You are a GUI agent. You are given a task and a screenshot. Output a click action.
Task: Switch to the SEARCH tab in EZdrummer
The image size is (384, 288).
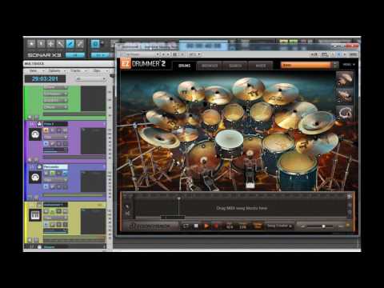tap(235, 66)
